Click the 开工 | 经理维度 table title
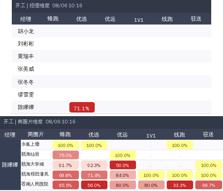Viewport: 223px width, 191px height. (48, 5)
